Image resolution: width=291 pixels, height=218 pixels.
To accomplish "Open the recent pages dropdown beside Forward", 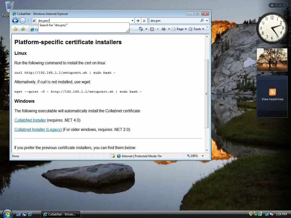I will [28, 21].
